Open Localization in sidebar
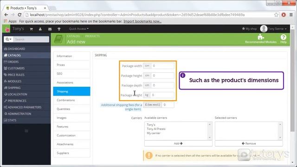The height and width of the screenshot is (167, 297). [26, 94]
